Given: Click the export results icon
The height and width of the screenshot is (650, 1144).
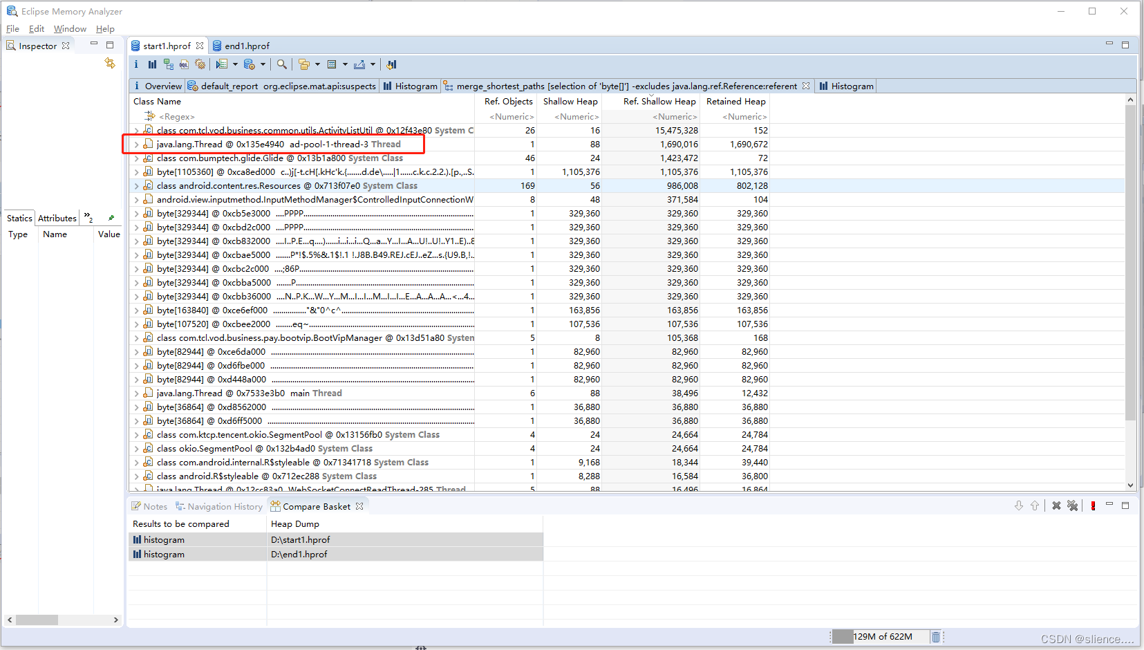Looking at the screenshot, I should click(x=359, y=64).
